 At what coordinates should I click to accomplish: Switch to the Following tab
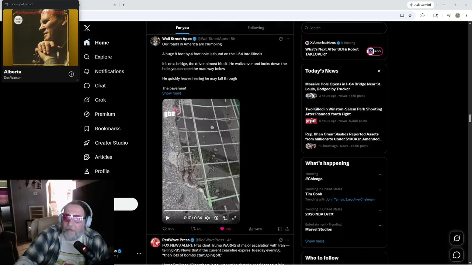256,28
